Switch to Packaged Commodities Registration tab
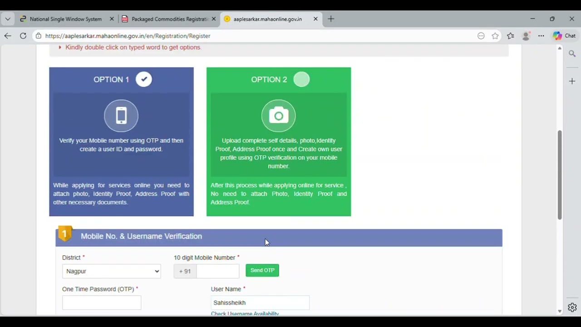The image size is (581, 327). [170, 19]
